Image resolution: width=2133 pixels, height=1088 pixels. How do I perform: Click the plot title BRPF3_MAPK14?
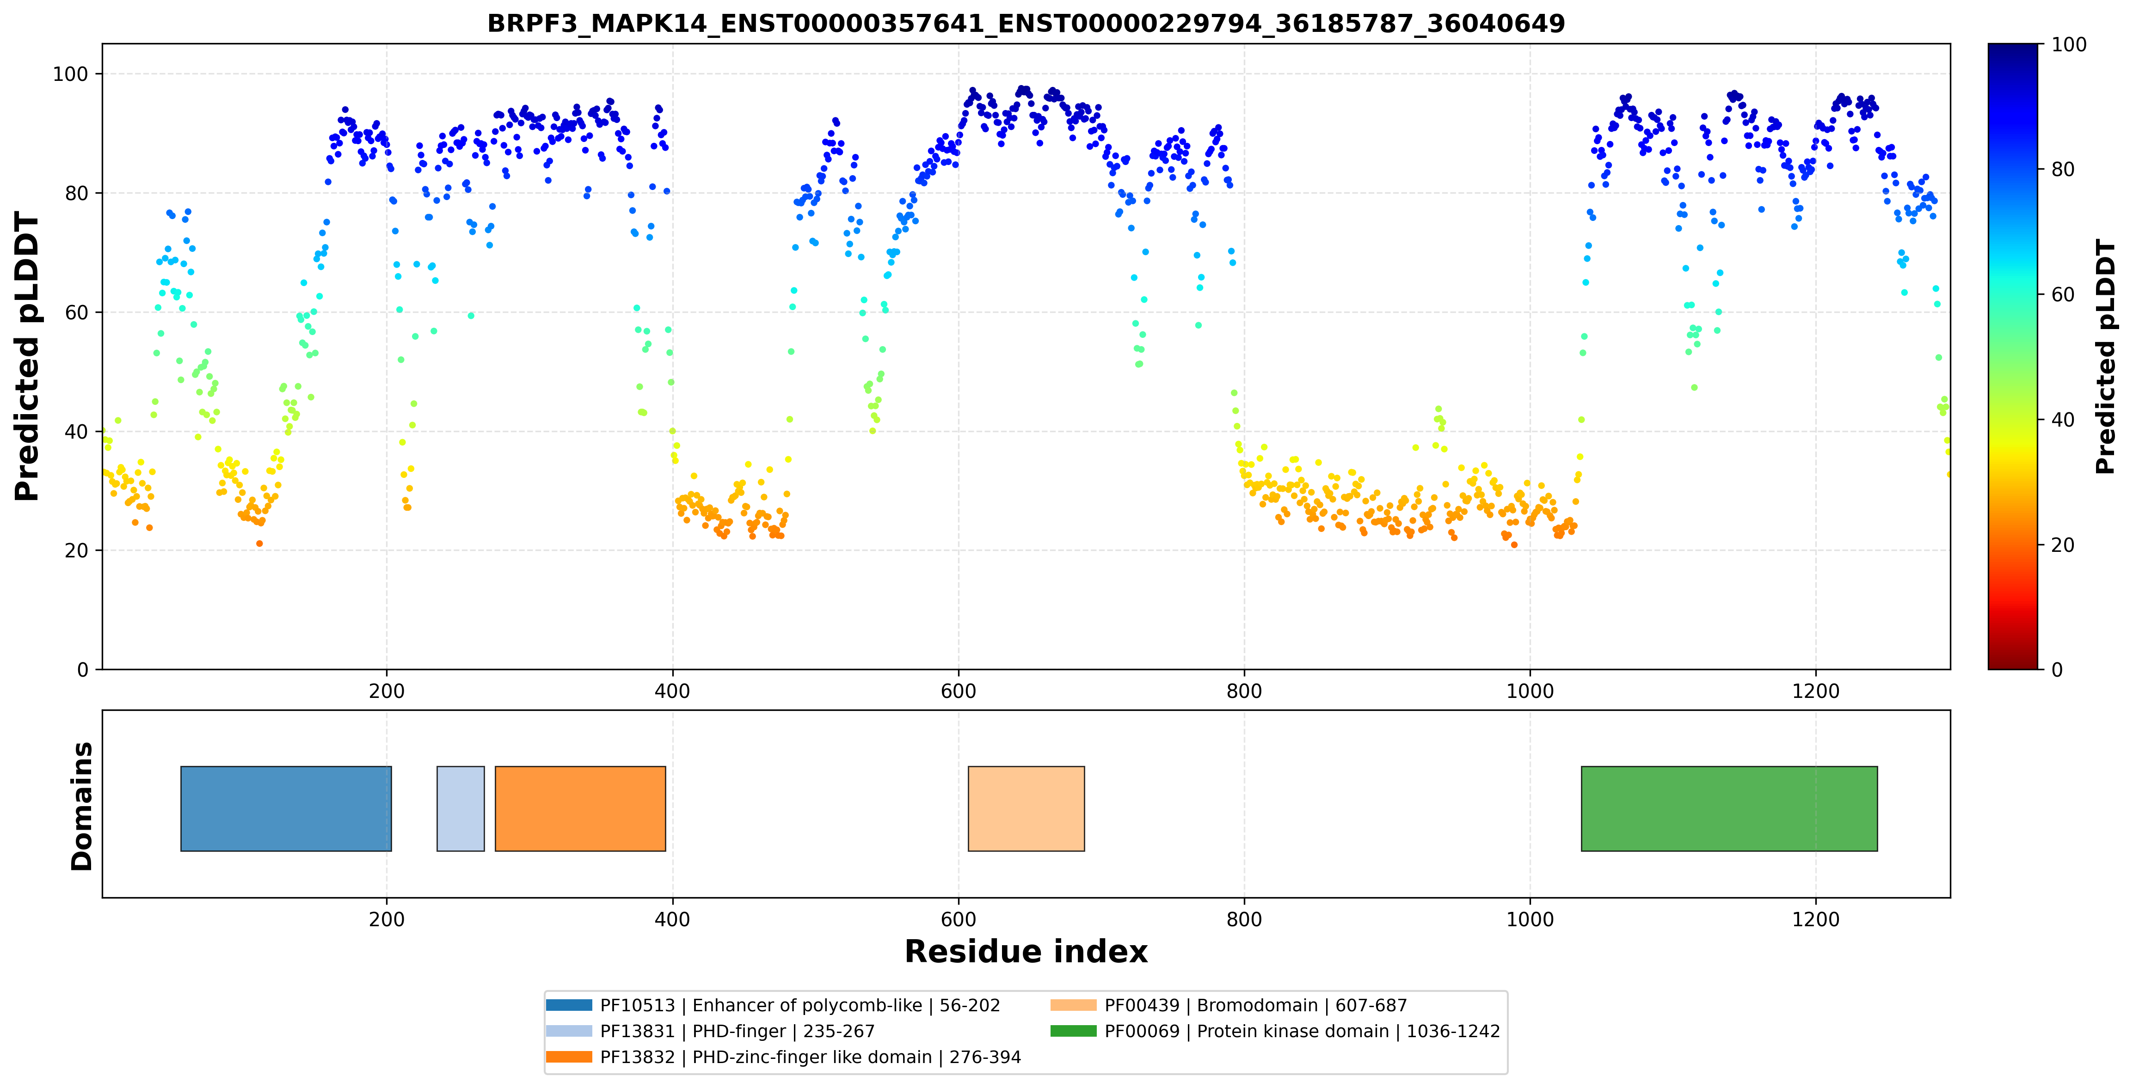(1026, 23)
